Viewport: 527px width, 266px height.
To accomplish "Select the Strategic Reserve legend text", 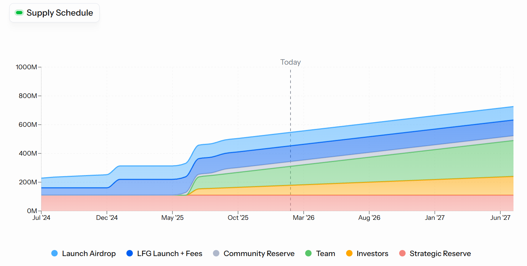I will pyautogui.click(x=440, y=254).
